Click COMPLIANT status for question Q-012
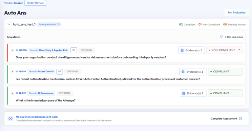Screen dimensions: 252x131 [x=225, y=93]
